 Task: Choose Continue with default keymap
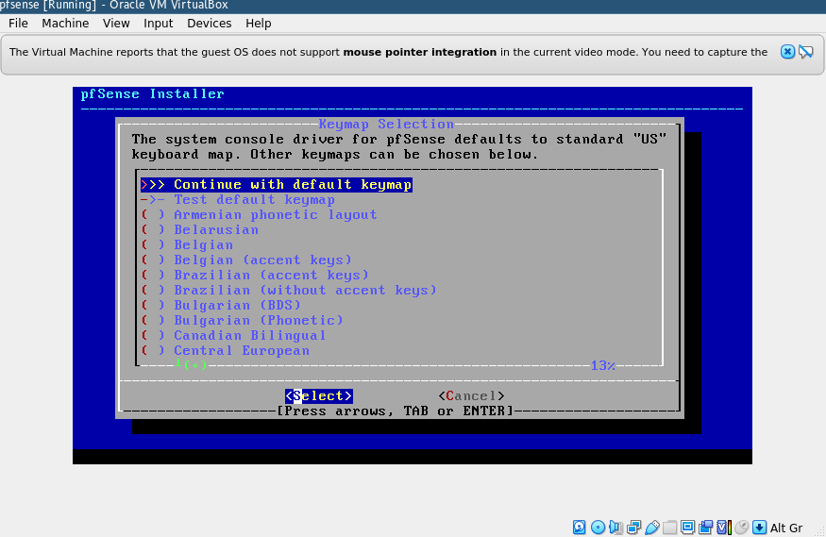276,185
